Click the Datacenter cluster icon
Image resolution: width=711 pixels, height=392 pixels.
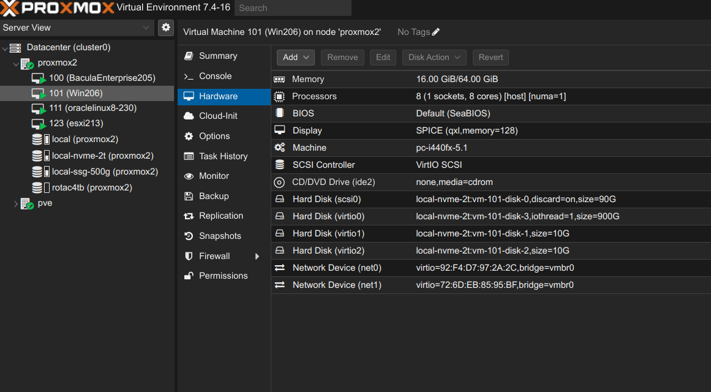(15, 48)
